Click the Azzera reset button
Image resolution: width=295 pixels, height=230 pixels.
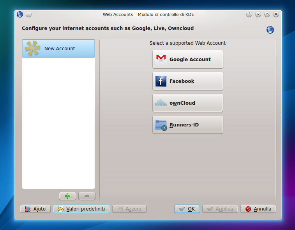pos(129,209)
